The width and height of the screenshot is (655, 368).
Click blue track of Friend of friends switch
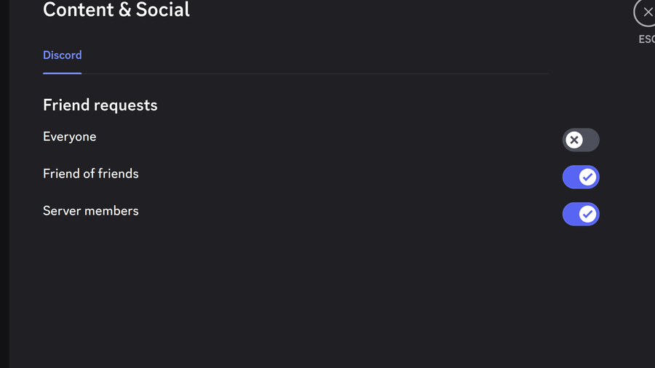(570, 177)
